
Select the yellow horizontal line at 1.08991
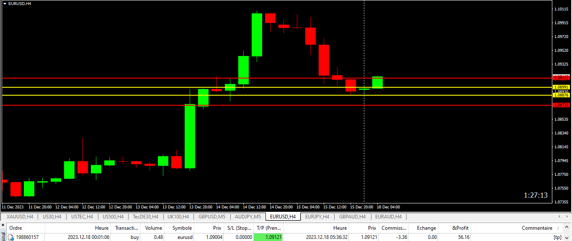[x=126, y=87]
